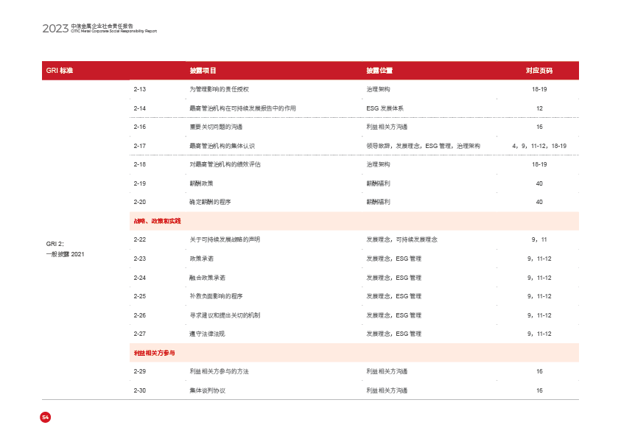Click "利益相关方参与的方法" in row 2-29
This screenshot has height=439, width=621.
[219, 371]
